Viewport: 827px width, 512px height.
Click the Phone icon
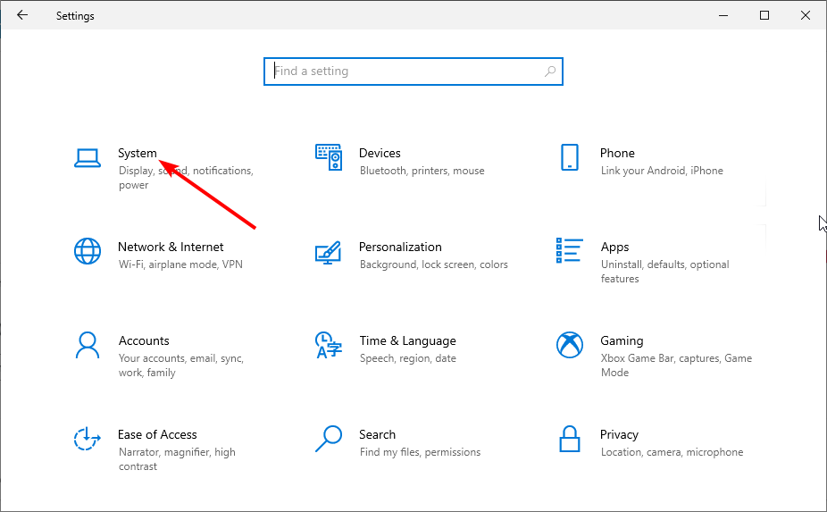pos(569,157)
